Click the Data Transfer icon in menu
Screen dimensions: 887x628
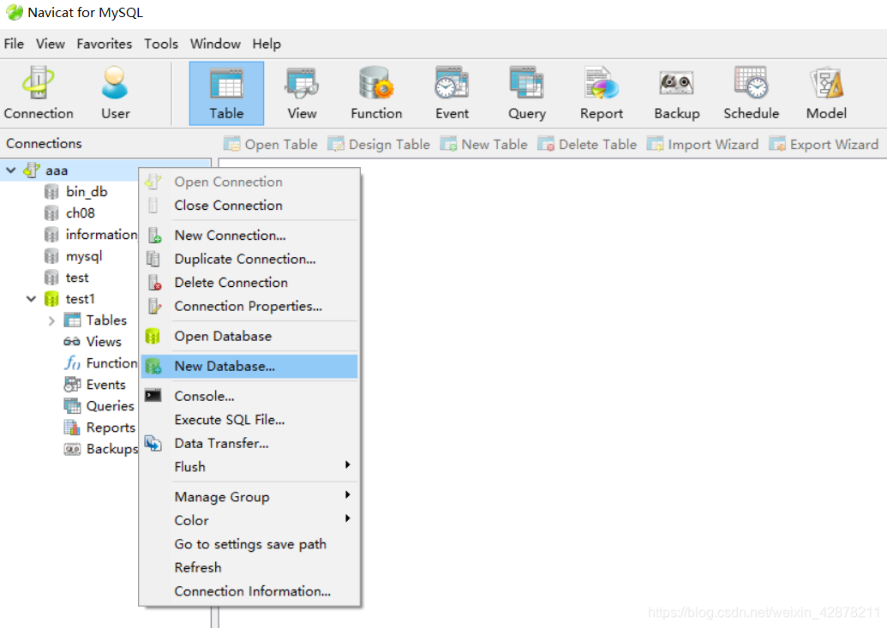pos(153,443)
